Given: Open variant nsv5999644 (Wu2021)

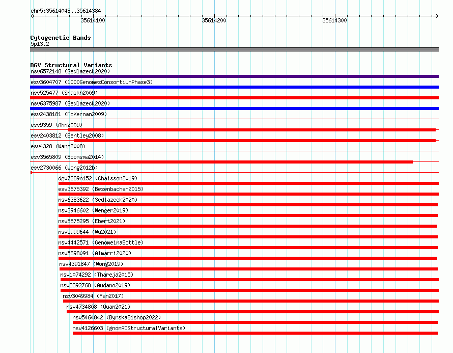Looking at the screenshot, I should 87,232.
